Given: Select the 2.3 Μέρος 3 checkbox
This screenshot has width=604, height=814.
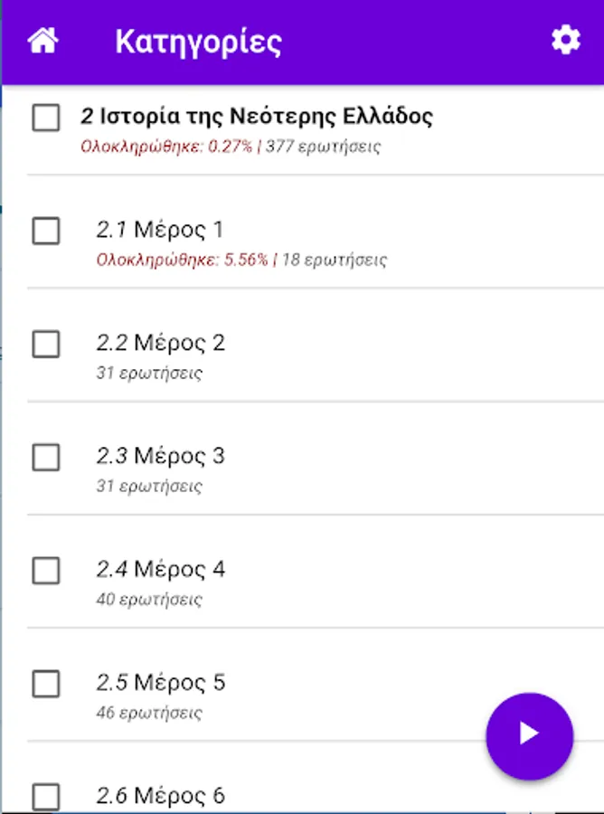Looking at the screenshot, I should coord(46,458).
